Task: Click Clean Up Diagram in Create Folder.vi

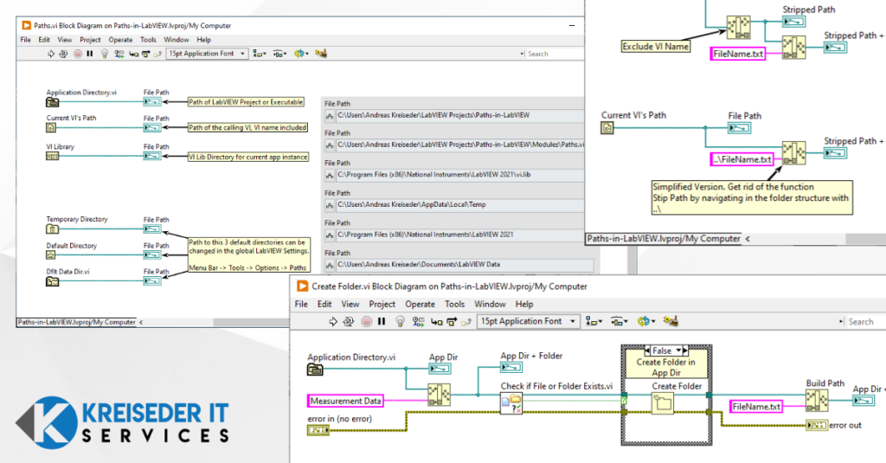Action: coord(671,320)
